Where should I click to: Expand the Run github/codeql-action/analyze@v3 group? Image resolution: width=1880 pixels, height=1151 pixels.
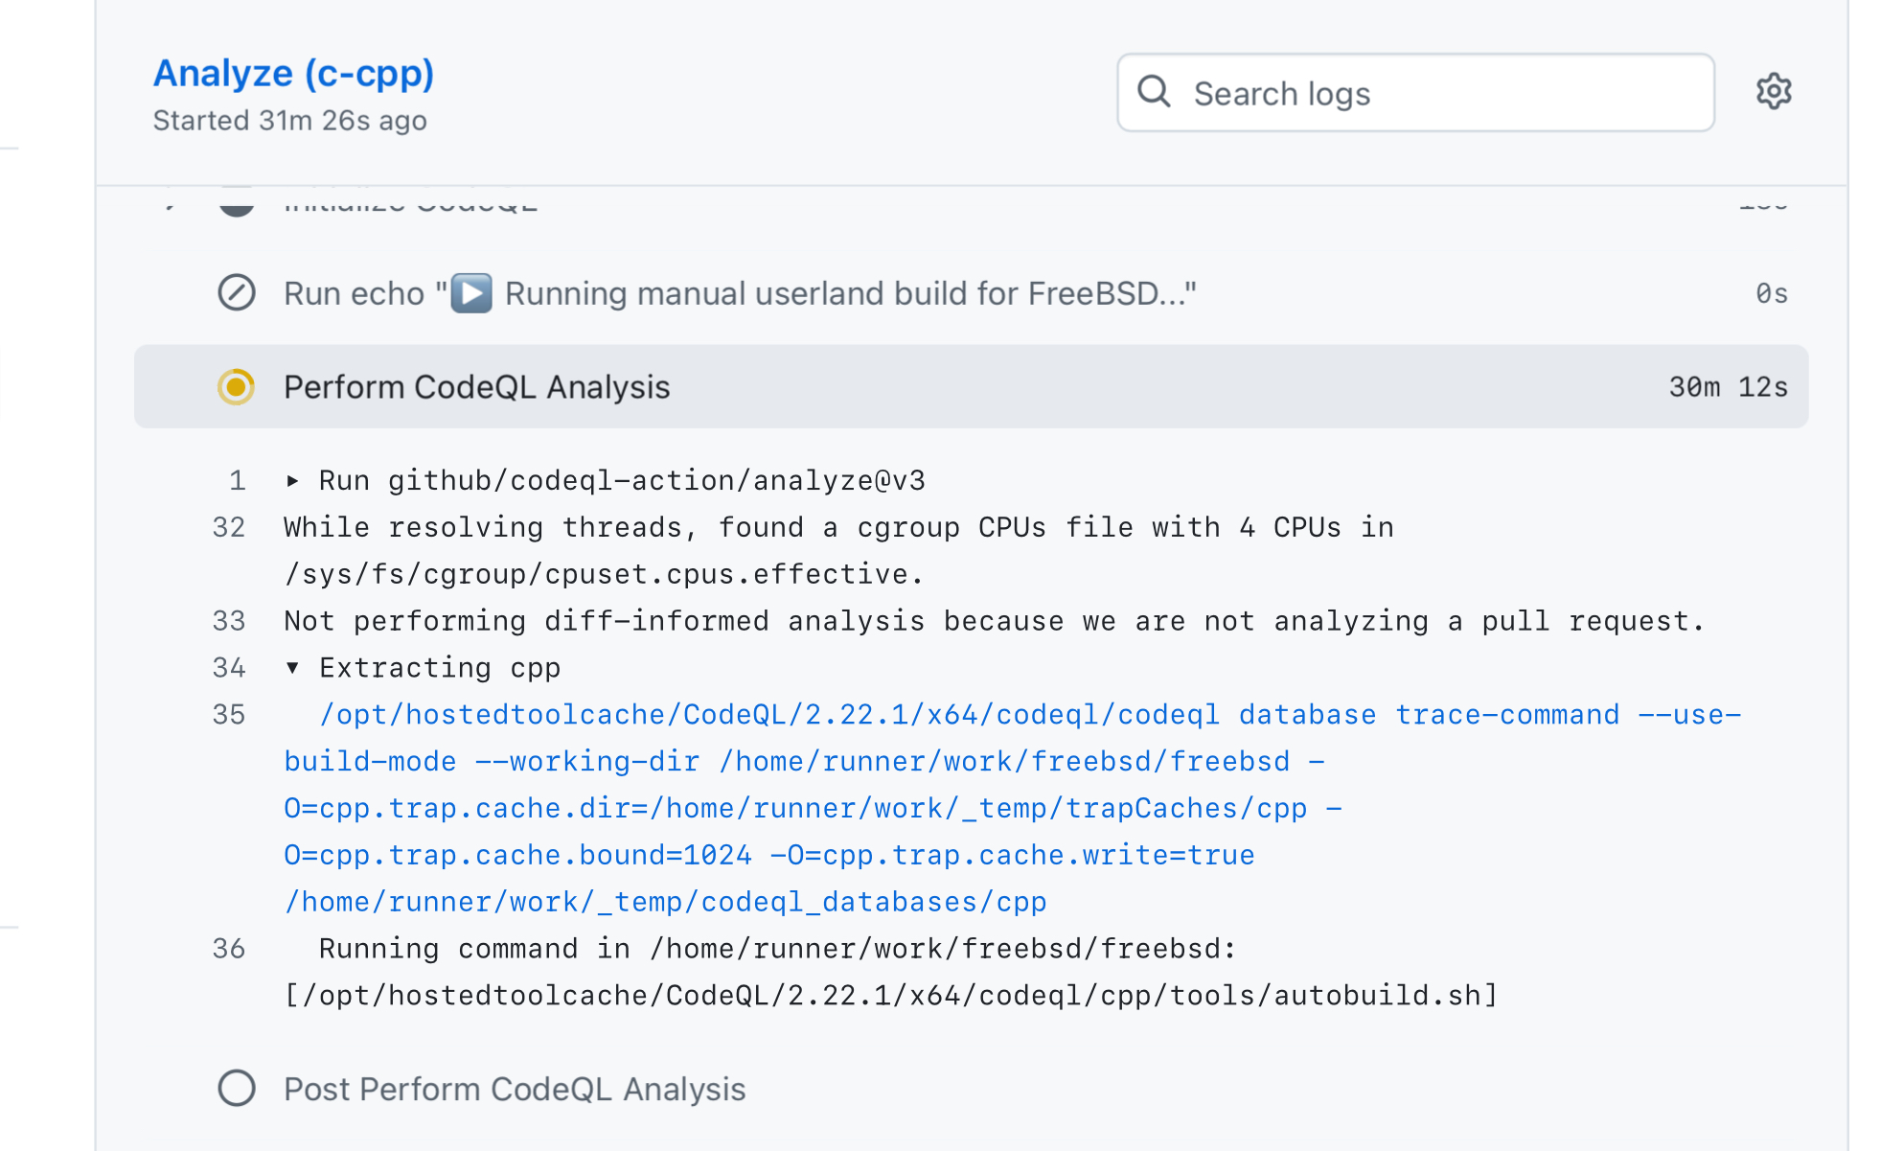(x=293, y=481)
